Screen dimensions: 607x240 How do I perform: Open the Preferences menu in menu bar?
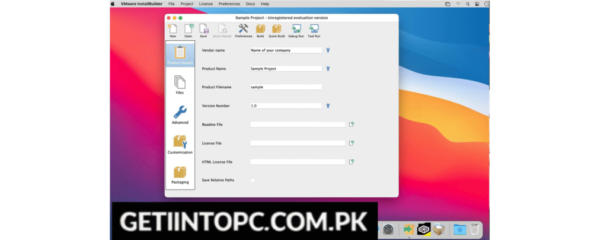coord(229,4)
